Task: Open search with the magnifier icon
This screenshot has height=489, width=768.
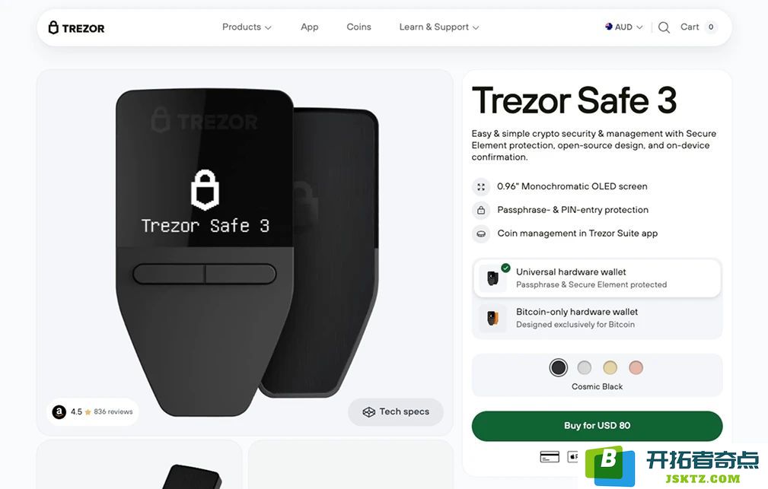Action: click(664, 27)
